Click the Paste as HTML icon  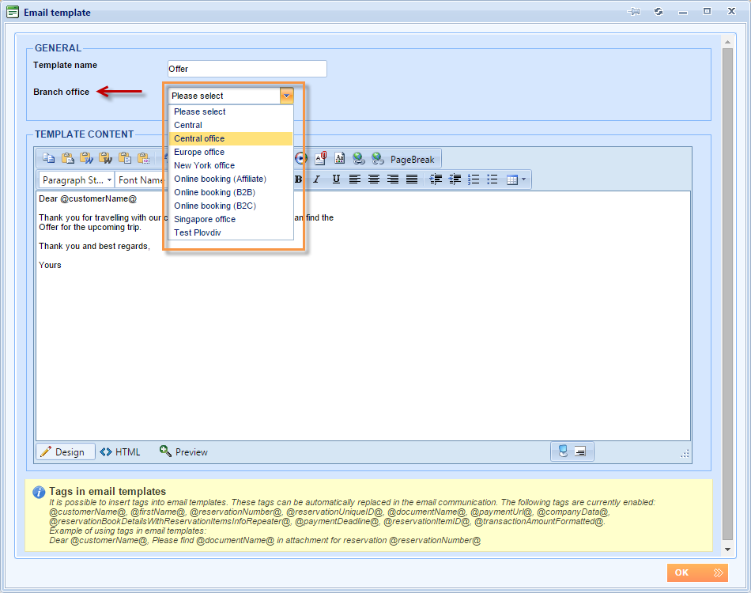pyautogui.click(x=143, y=158)
